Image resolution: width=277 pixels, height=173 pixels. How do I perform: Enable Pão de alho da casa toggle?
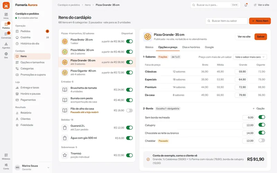click(129, 110)
